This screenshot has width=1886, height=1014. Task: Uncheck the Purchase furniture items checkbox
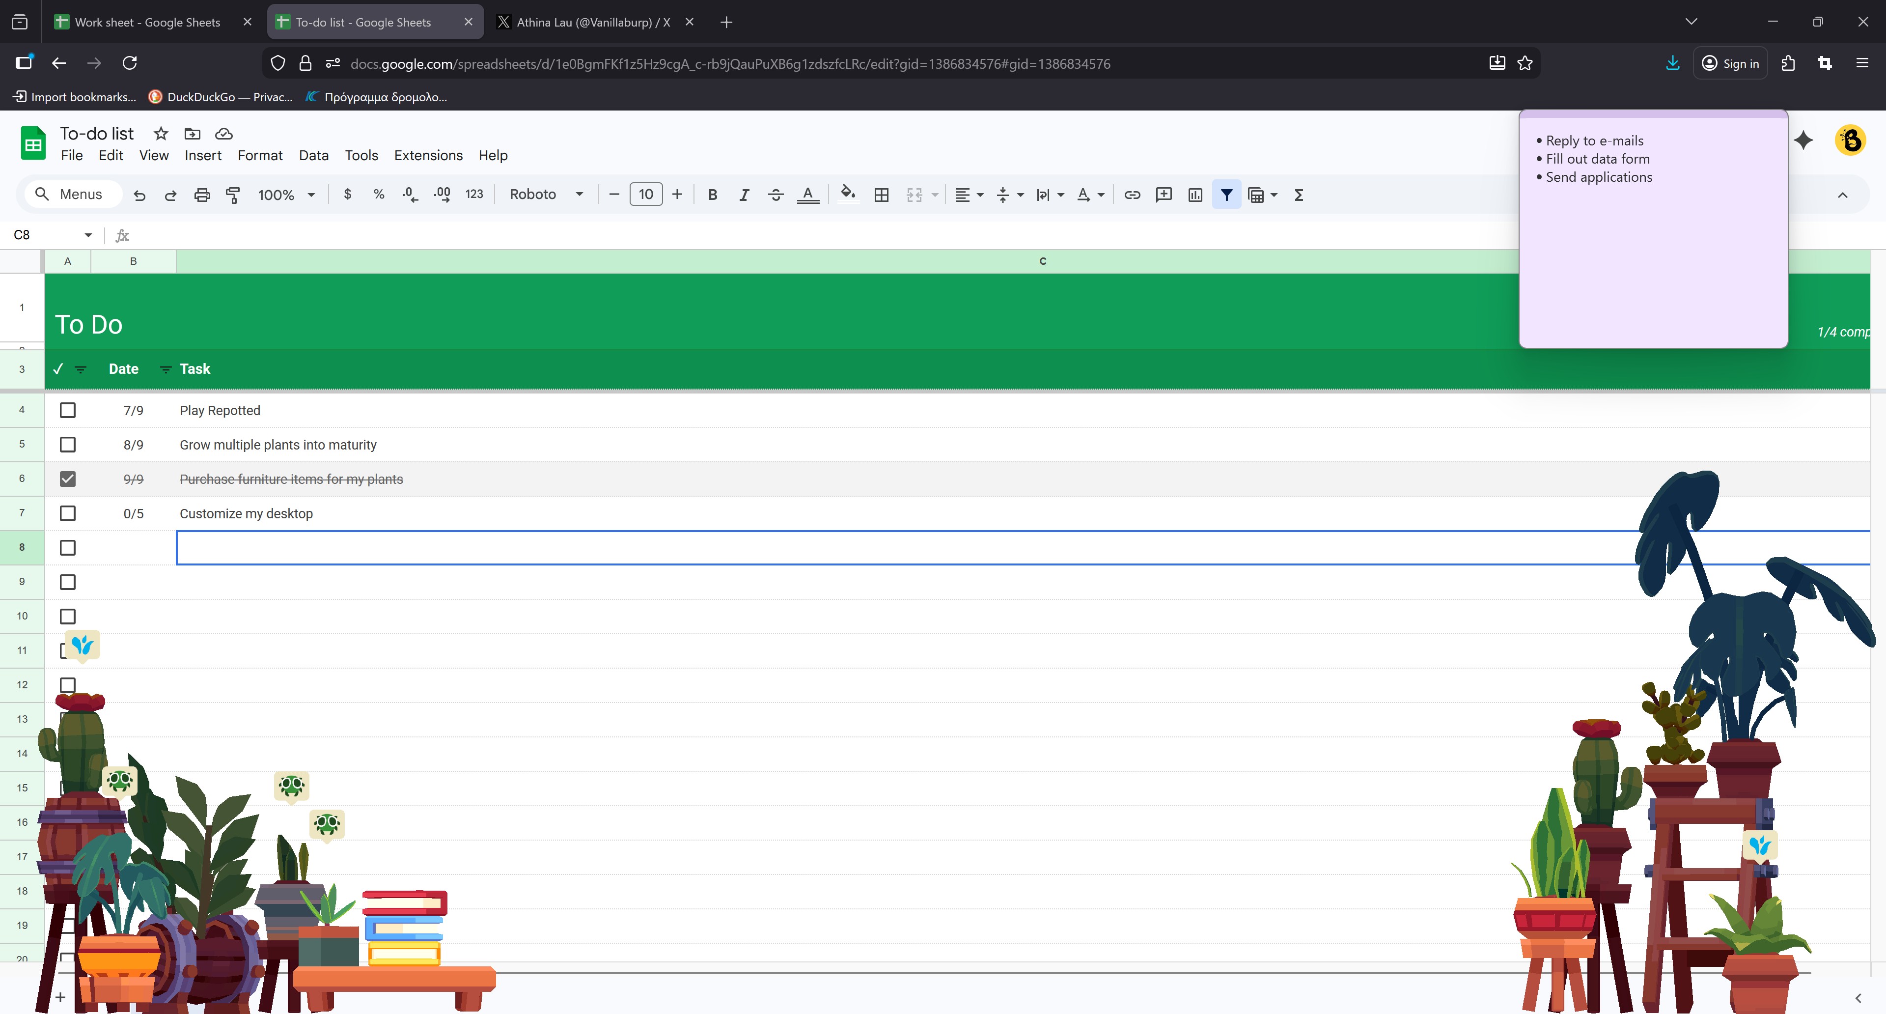[x=67, y=479]
